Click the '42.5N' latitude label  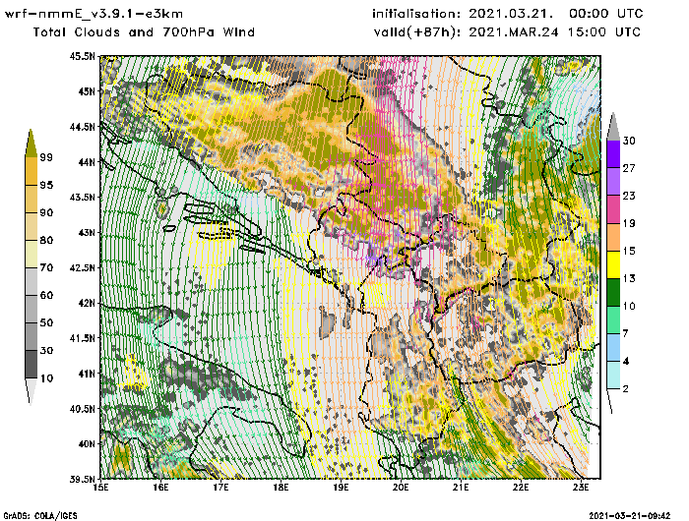(x=82, y=267)
